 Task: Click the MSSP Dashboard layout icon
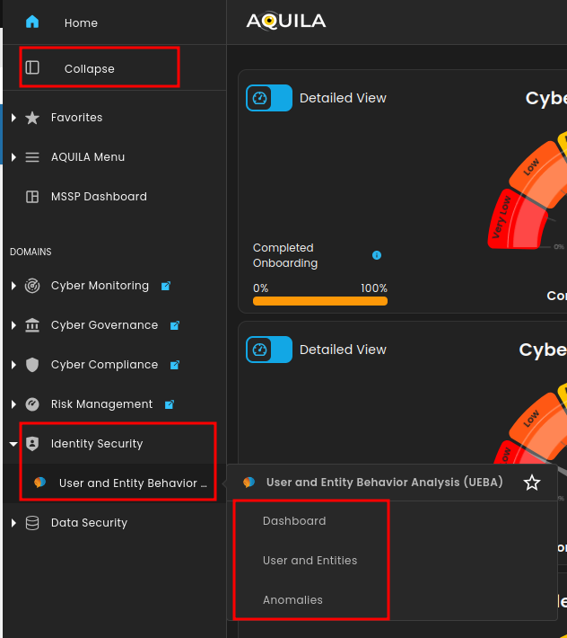tap(32, 197)
